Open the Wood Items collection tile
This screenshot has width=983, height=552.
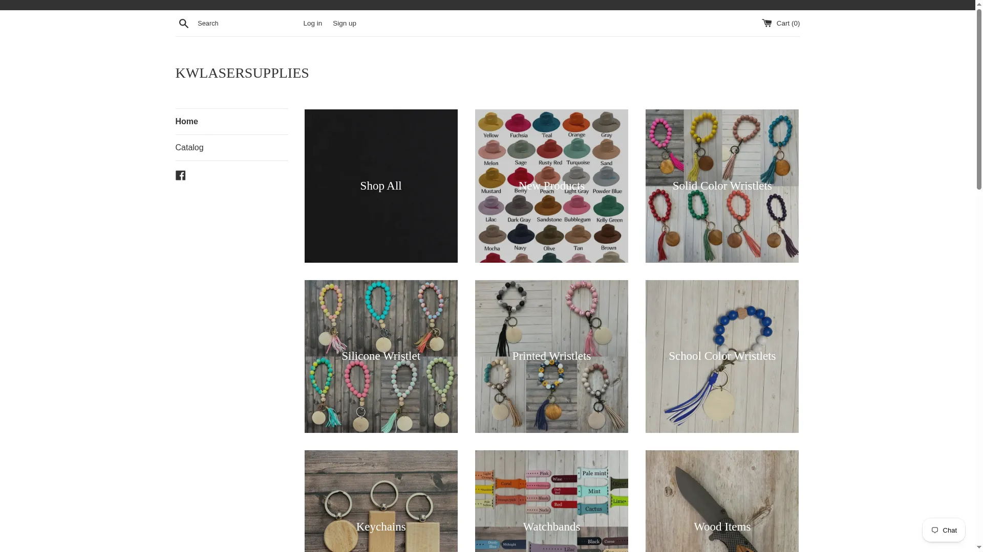(722, 501)
